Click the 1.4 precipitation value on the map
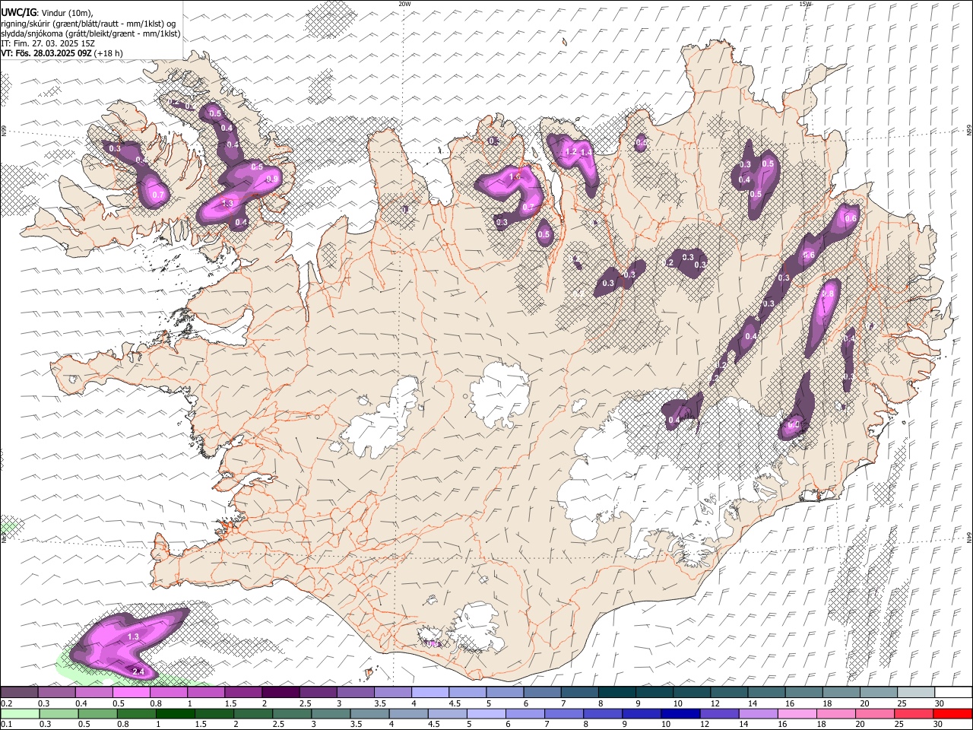Screen dimensions: 973x730 [x=585, y=152]
